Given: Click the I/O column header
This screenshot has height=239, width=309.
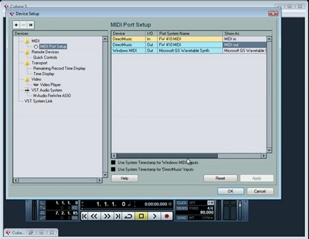Looking at the screenshot, I should [152, 34].
